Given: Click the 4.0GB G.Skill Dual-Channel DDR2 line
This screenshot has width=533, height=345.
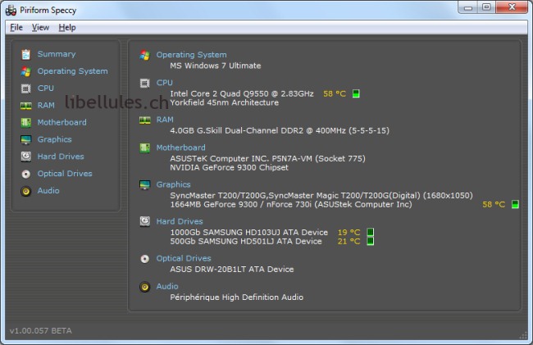Looking at the screenshot, I should pos(280,131).
